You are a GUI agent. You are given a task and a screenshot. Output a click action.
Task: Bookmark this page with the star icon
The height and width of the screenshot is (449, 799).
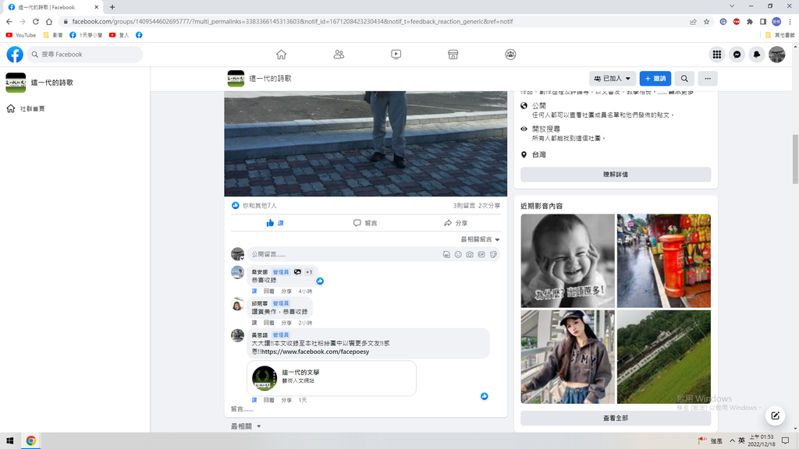coord(706,22)
